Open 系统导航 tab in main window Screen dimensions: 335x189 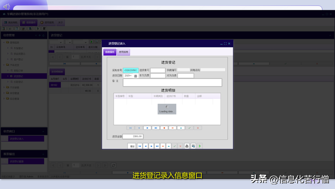click(x=10, y=23)
